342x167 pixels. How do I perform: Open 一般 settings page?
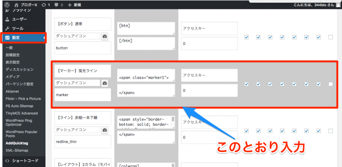click(x=9, y=48)
